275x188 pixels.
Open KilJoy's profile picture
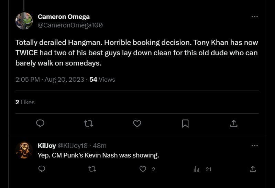[24, 150]
